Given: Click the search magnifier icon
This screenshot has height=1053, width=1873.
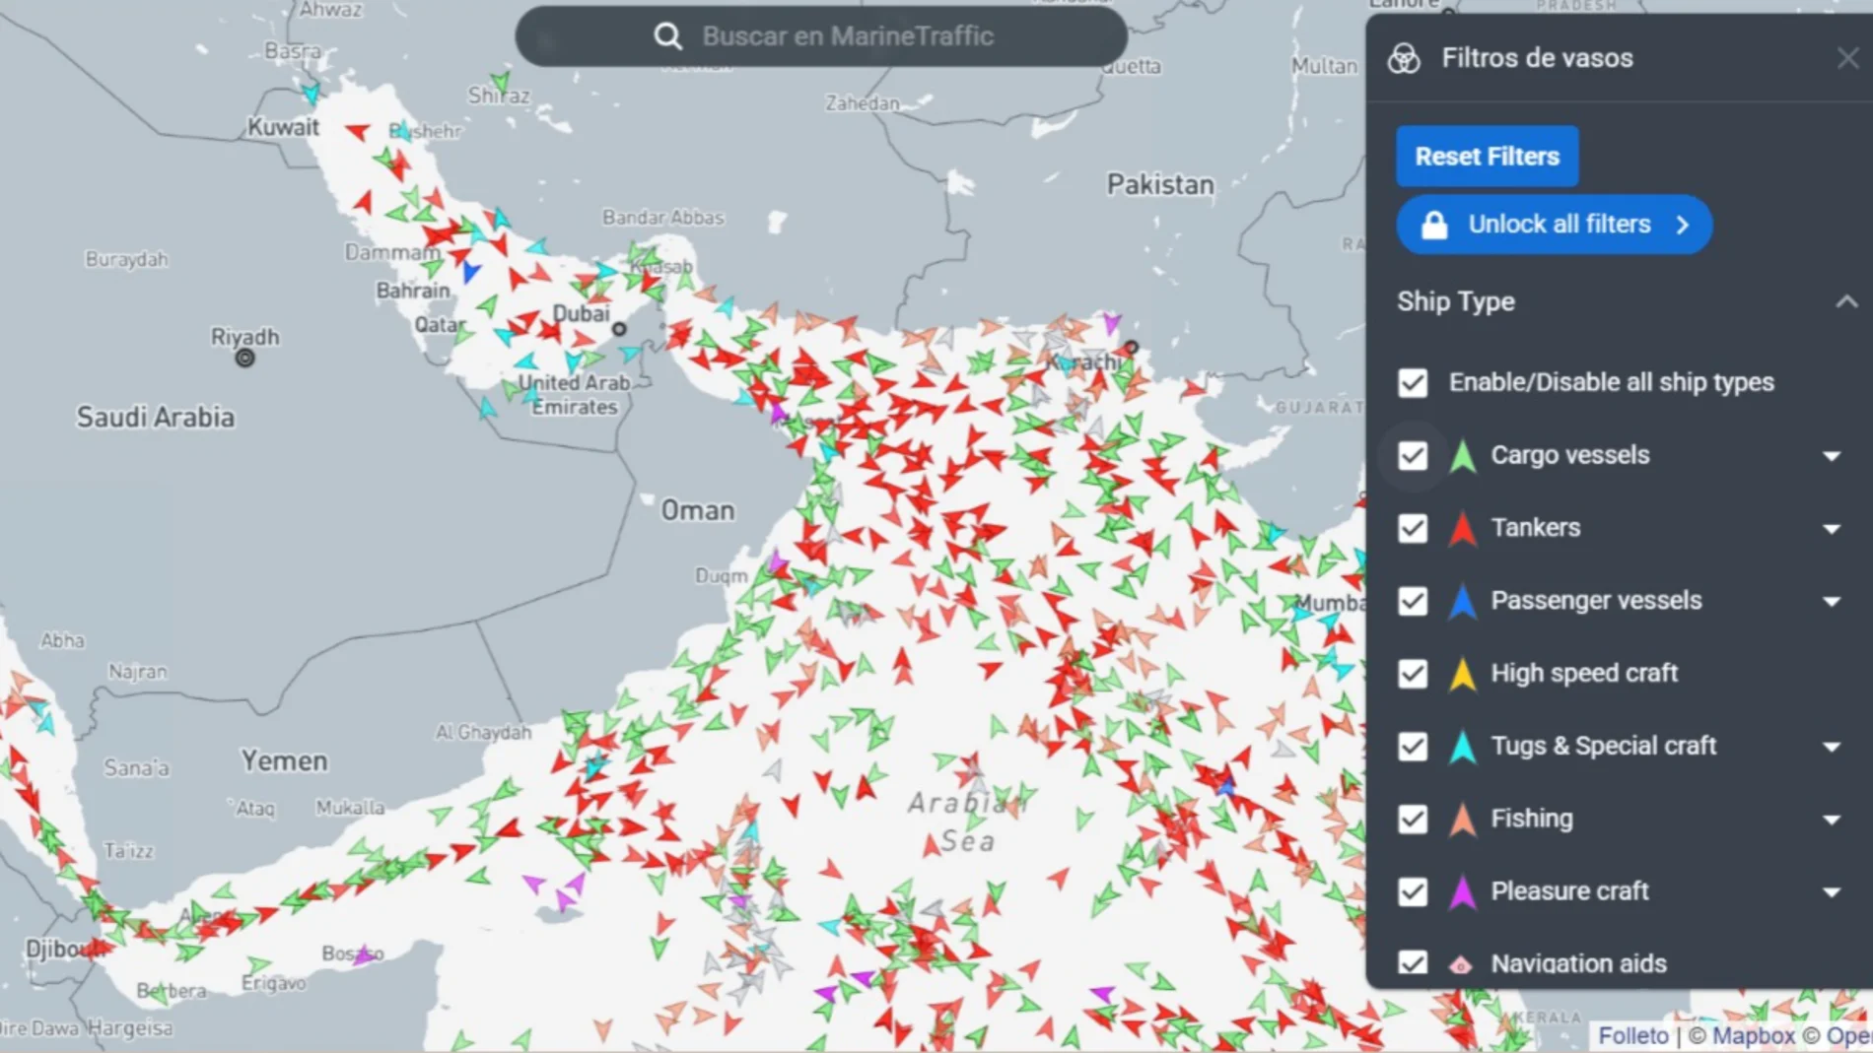Looking at the screenshot, I should (x=667, y=35).
